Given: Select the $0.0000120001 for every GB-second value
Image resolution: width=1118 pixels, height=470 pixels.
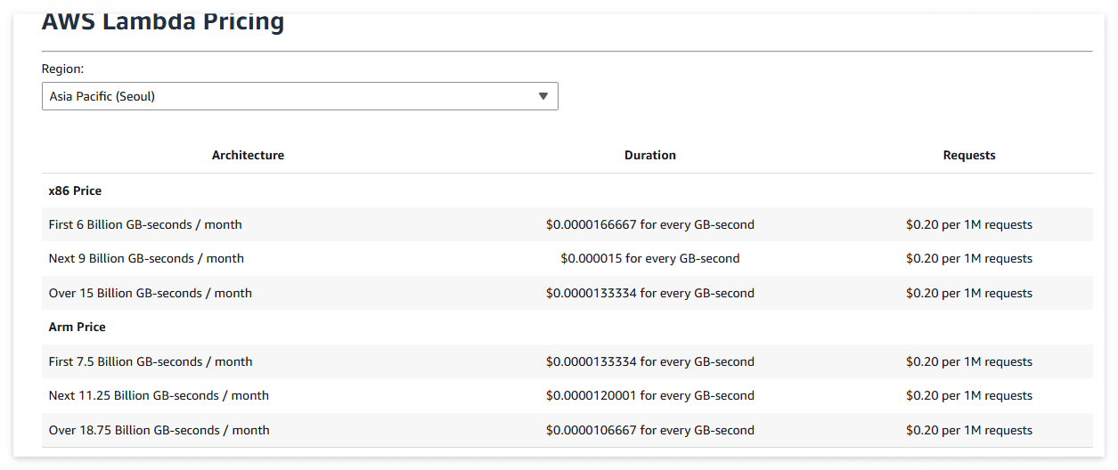Looking at the screenshot, I should pos(650,395).
